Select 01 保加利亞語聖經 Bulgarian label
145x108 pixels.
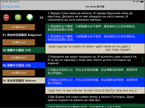pos(22,35)
